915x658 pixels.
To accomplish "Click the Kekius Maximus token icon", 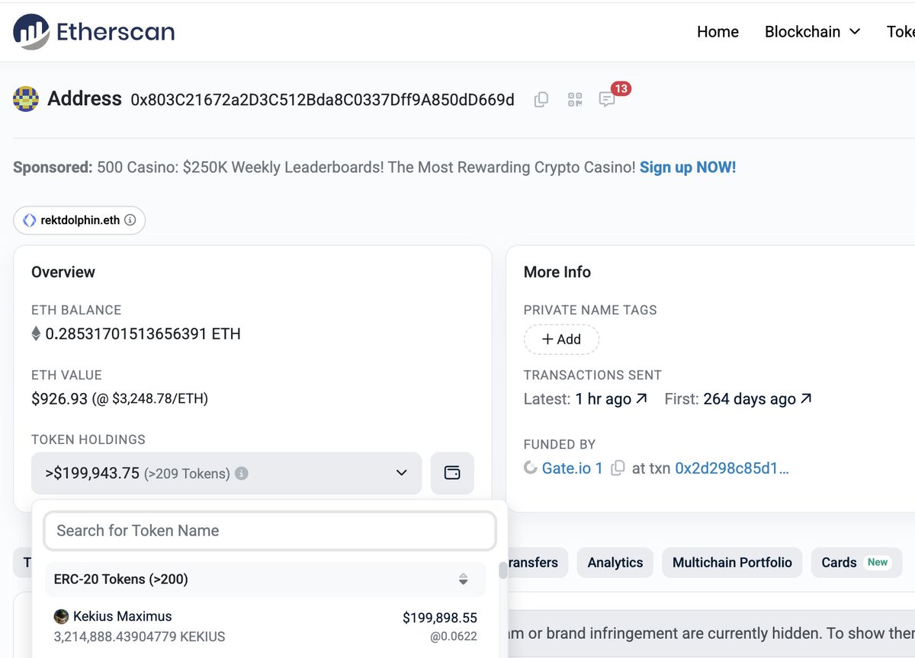I will pyautogui.click(x=62, y=616).
